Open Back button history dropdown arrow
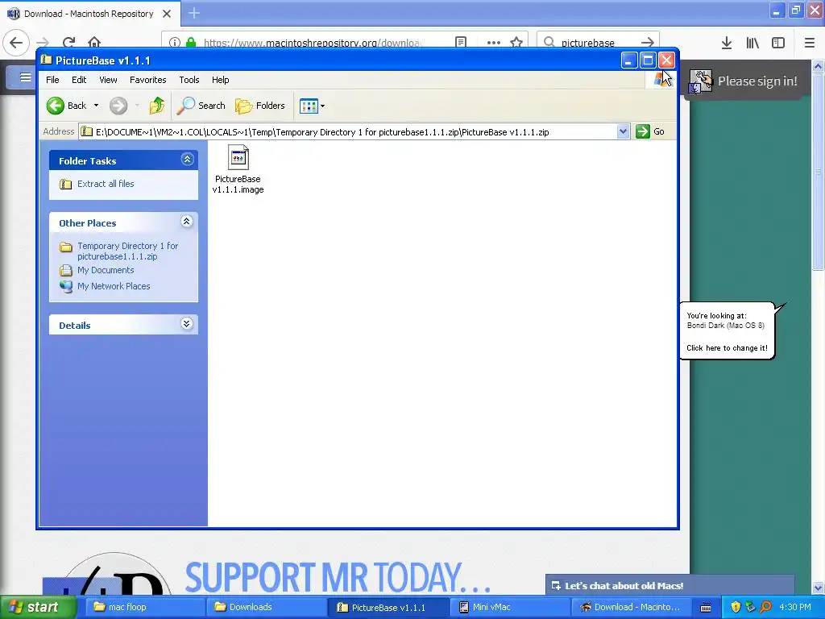The height and width of the screenshot is (619, 825). (97, 106)
